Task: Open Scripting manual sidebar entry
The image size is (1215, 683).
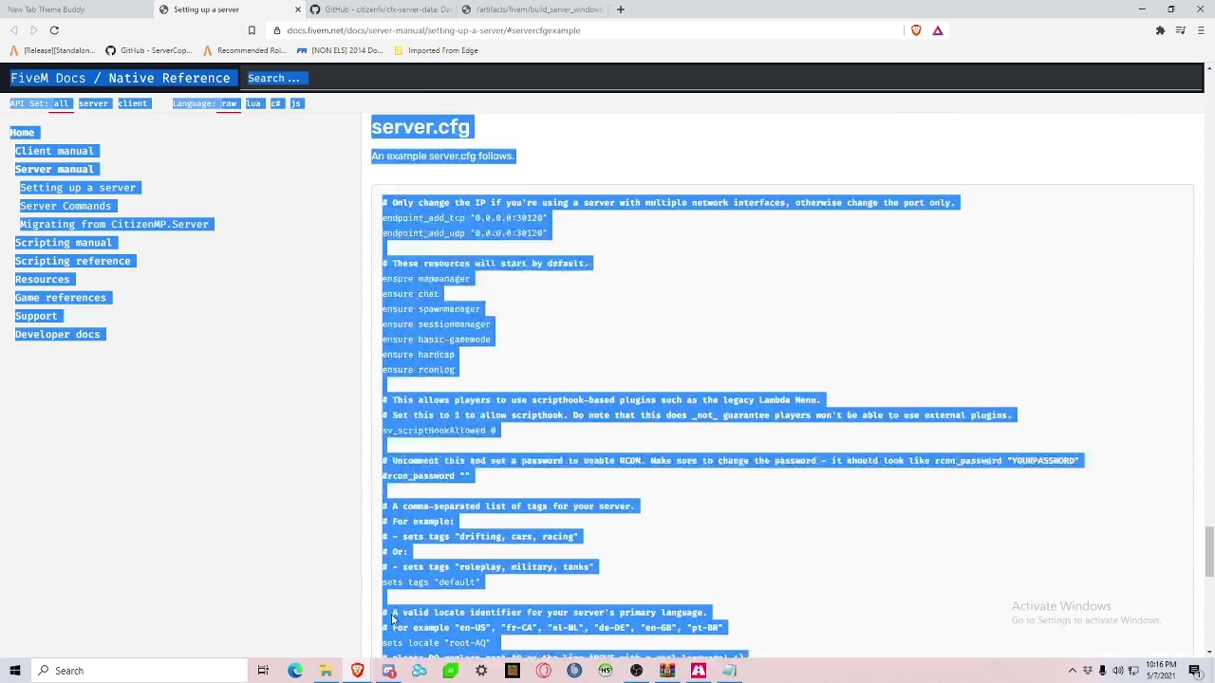Action: coord(63,243)
